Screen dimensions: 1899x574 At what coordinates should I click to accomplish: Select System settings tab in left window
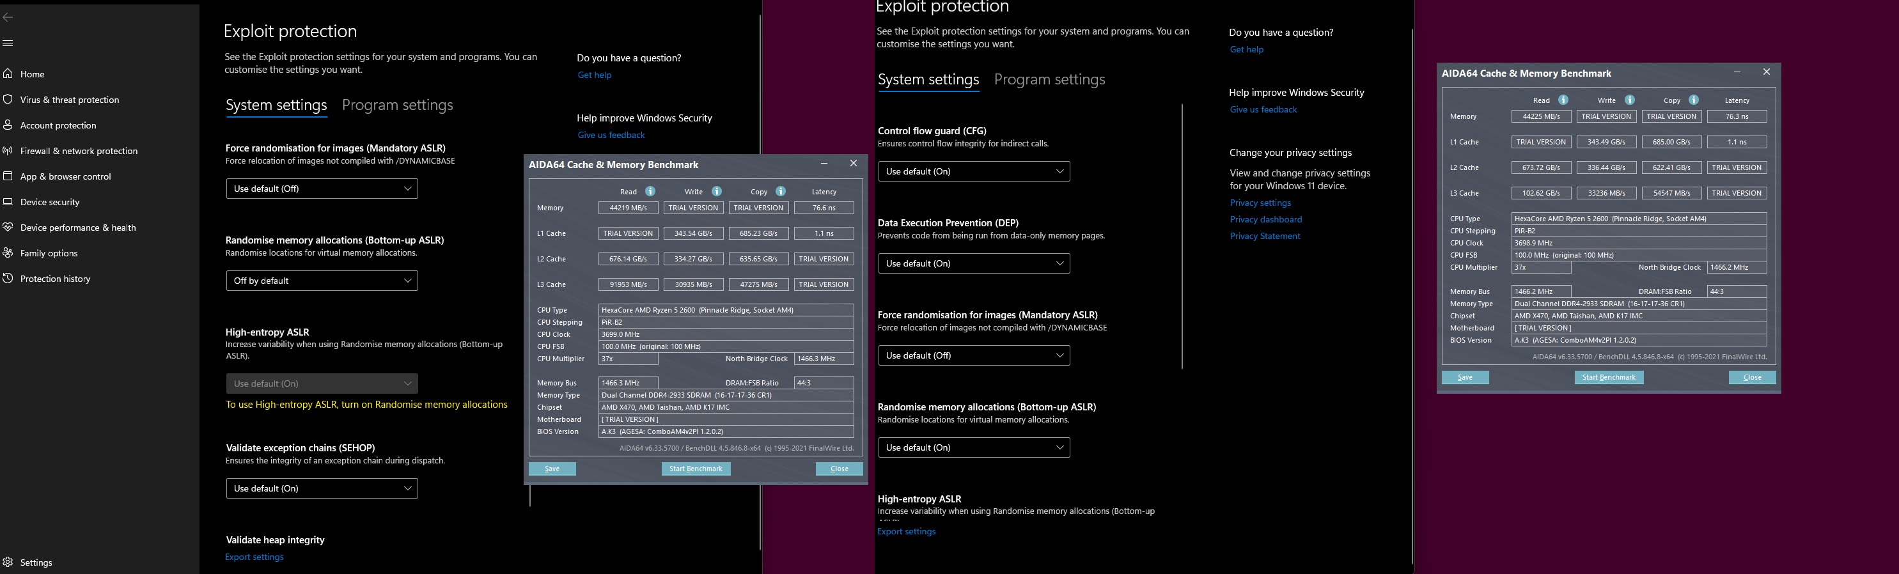(276, 105)
